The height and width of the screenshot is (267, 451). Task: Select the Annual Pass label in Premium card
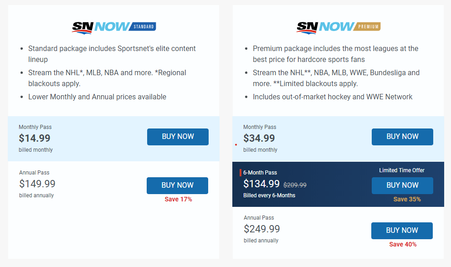(259, 218)
